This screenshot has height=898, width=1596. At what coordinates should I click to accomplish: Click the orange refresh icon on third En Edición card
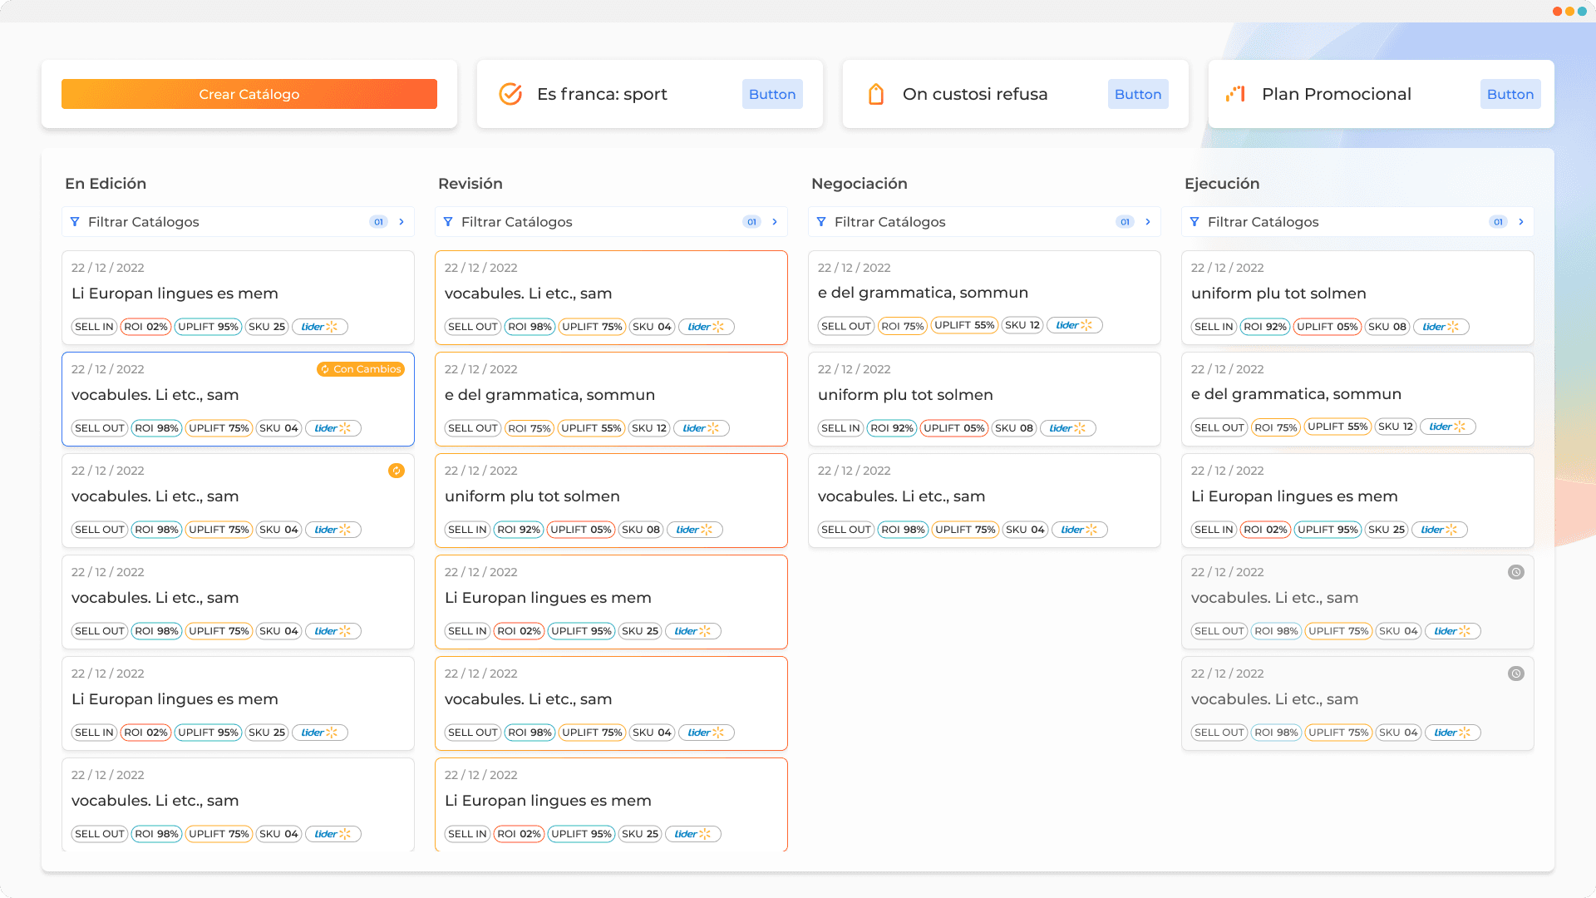click(397, 471)
